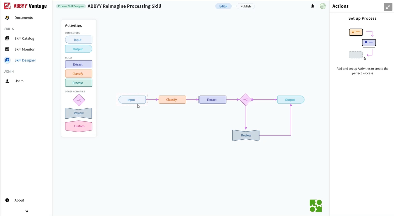The width and height of the screenshot is (394, 222).
Task: Select the Output node on the canvas
Action: (291, 100)
